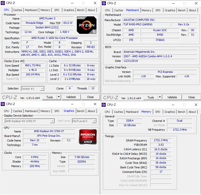
Task: Open the Mainboard tab in the Memory window
Action: point(132,112)
